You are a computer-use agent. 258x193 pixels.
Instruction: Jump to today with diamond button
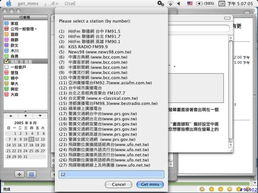click(x=25, y=116)
